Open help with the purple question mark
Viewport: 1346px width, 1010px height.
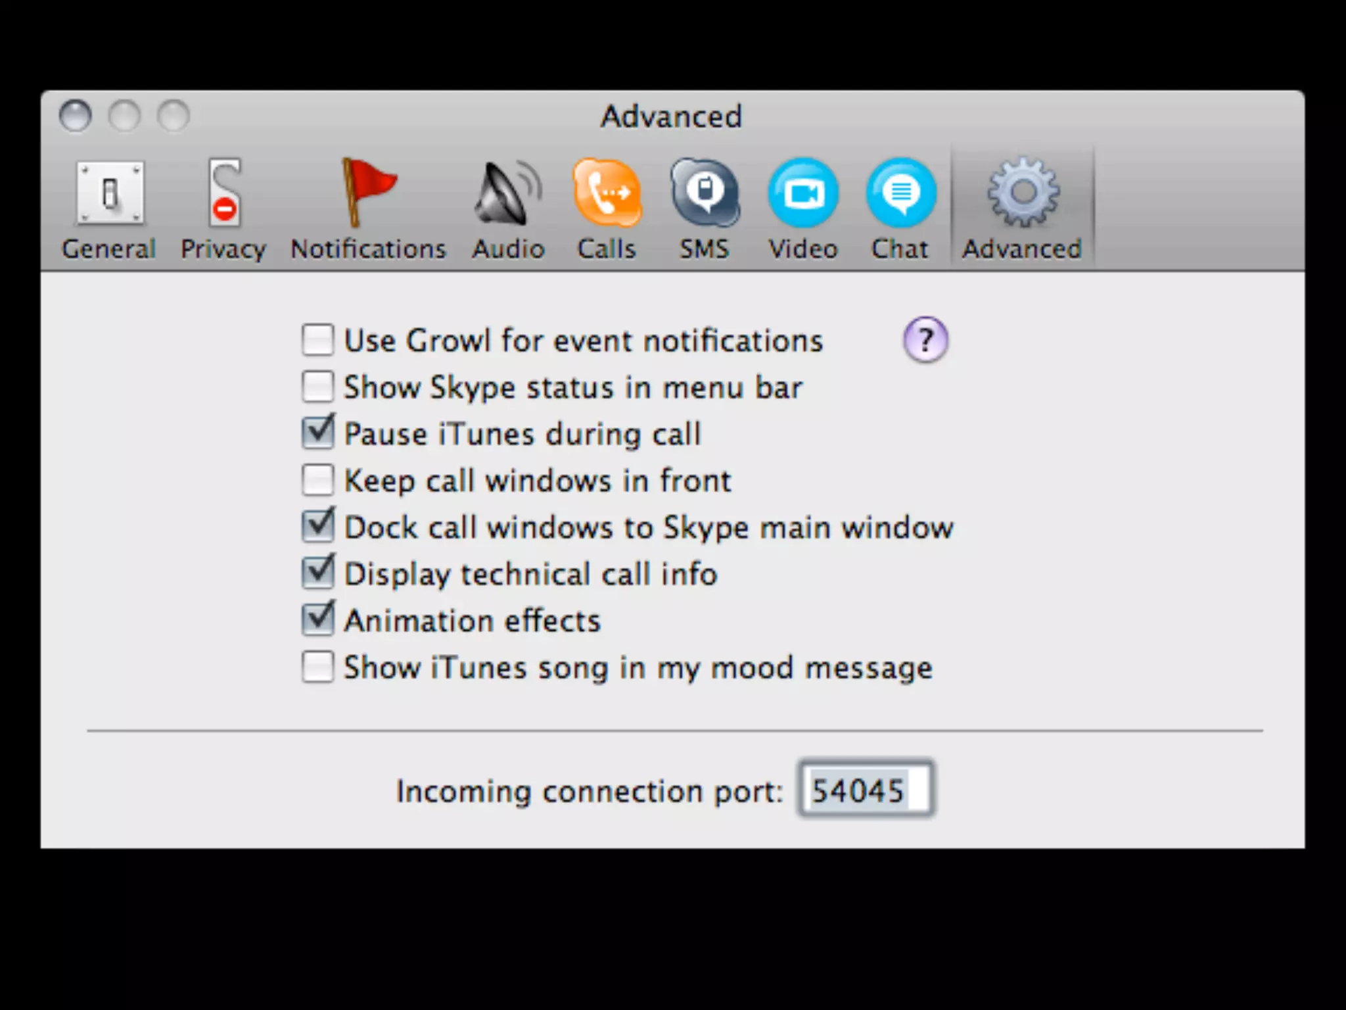925,340
